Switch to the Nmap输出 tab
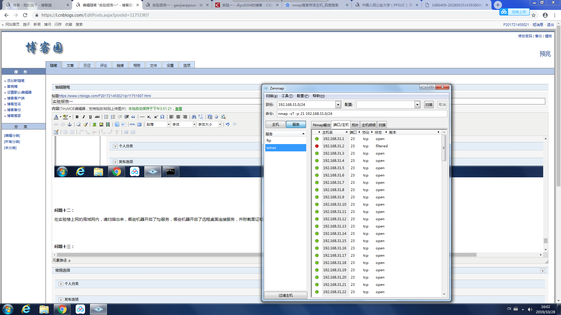Screen dimensions: 561x315 [321, 125]
